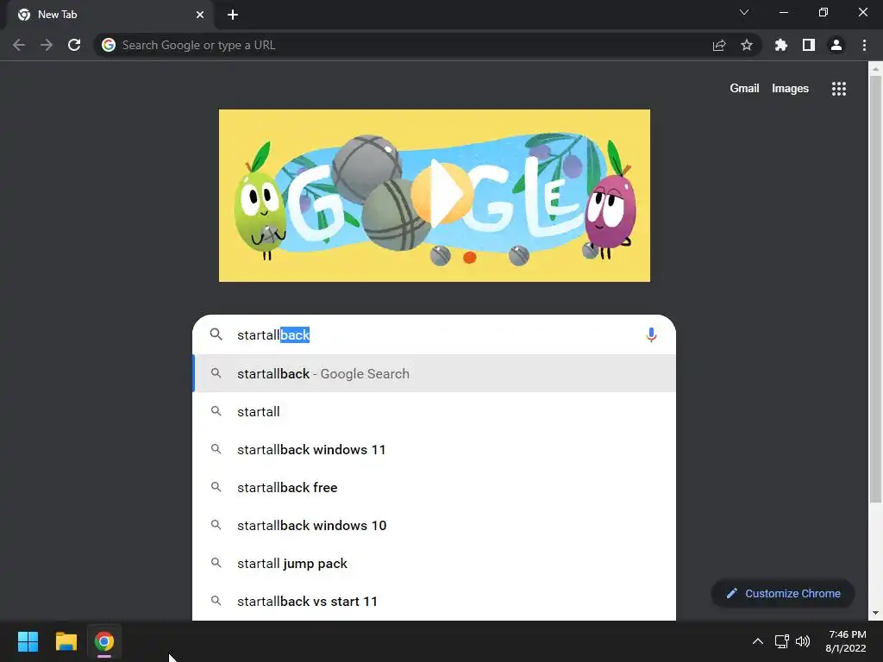Click the page vertical scrollbar thumb
Viewport: 883px width, 662px height.
click(x=875, y=289)
